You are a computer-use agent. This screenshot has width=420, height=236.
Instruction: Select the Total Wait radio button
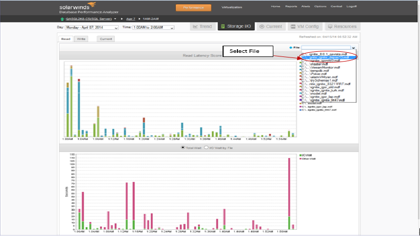183,148
